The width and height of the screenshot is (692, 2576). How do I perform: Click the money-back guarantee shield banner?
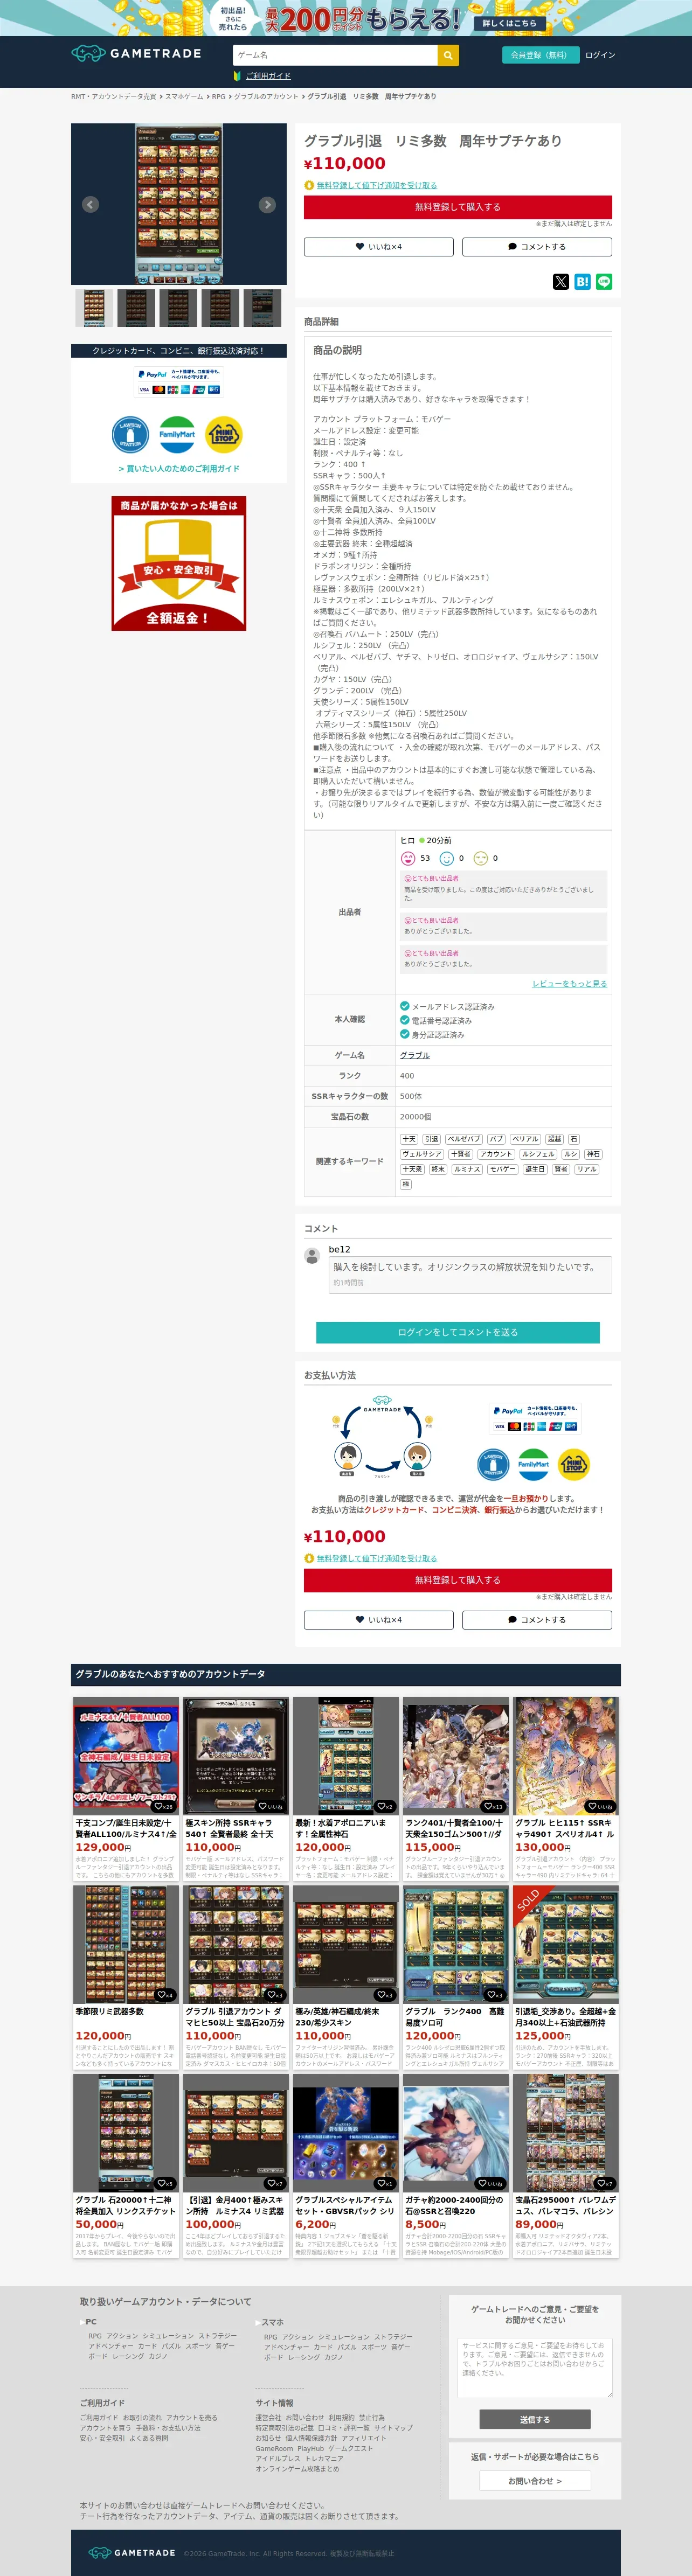(179, 563)
